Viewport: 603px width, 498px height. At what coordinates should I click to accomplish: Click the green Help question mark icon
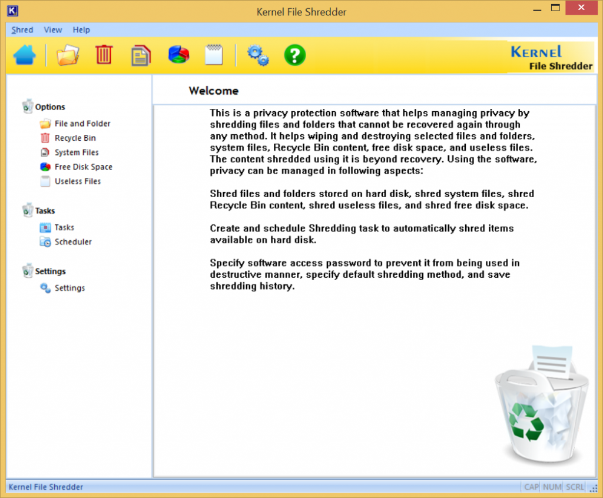[x=294, y=55]
